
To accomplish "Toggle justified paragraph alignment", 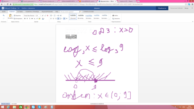I will pyautogui.click(x=58, y=18).
